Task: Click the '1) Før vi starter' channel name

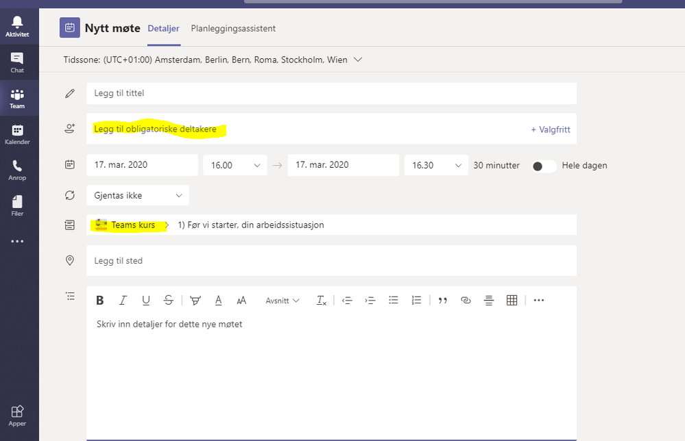Action: [251, 225]
